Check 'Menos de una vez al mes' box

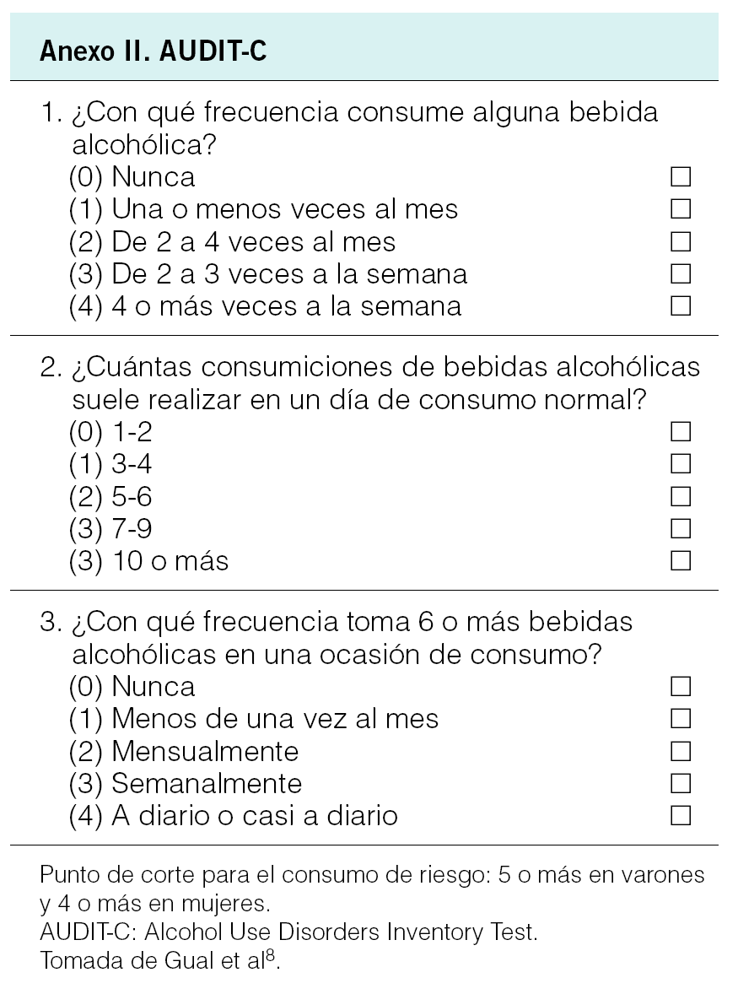click(681, 719)
